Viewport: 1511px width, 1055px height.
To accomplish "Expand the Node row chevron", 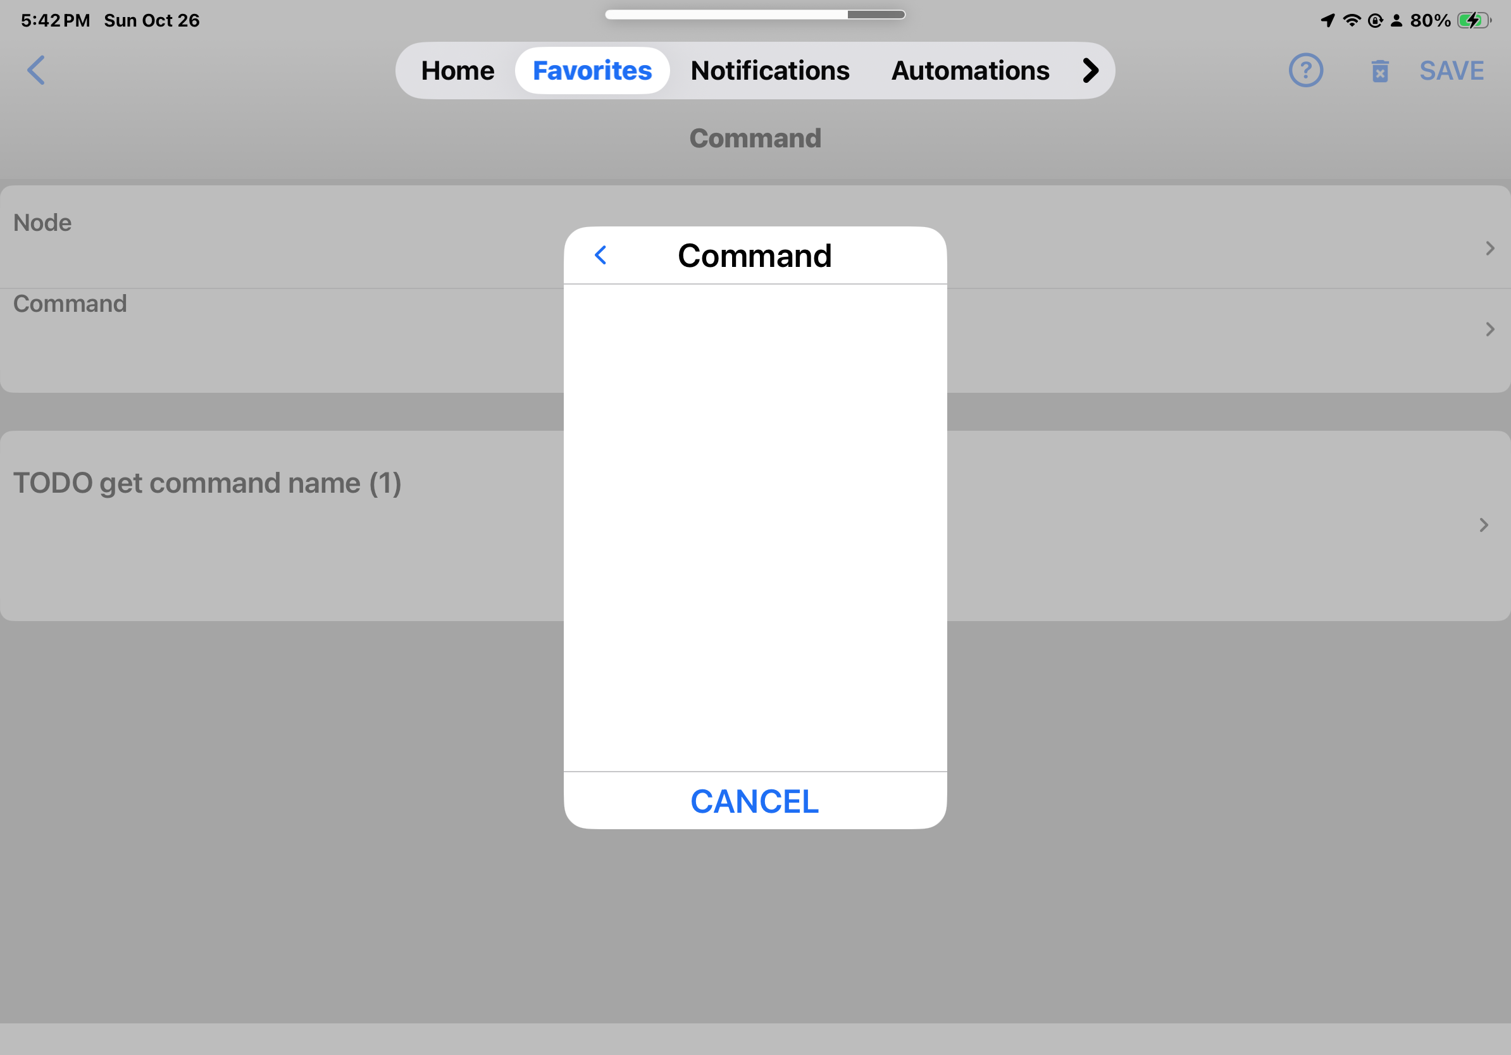I will pos(1490,249).
